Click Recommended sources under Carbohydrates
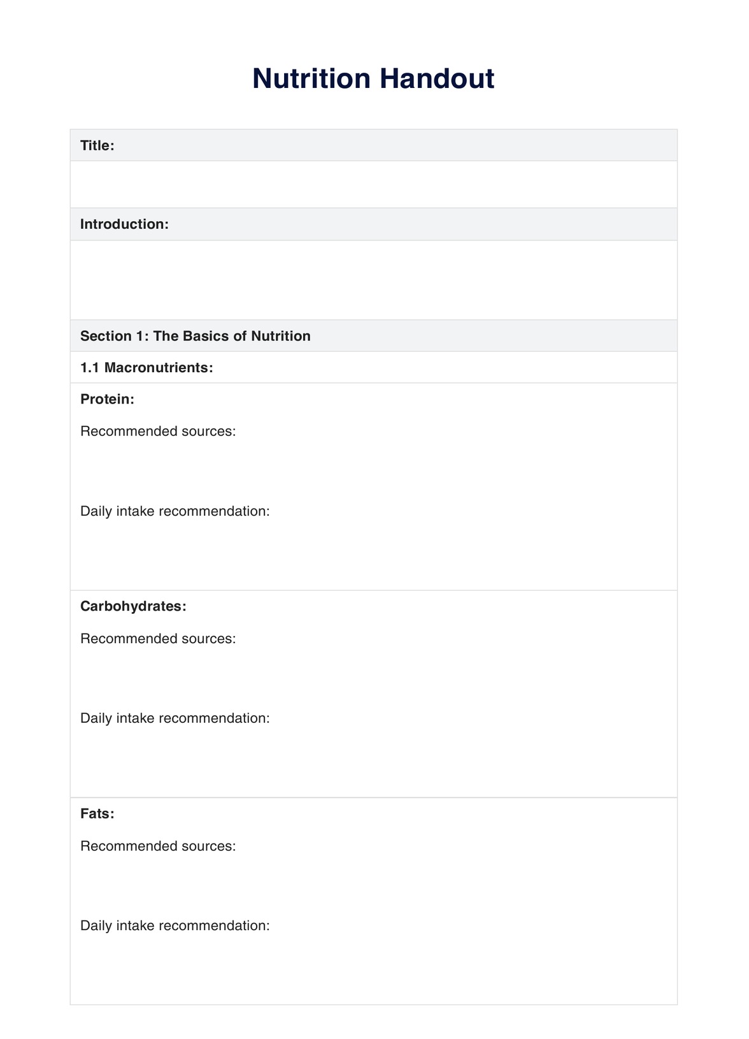 point(158,639)
